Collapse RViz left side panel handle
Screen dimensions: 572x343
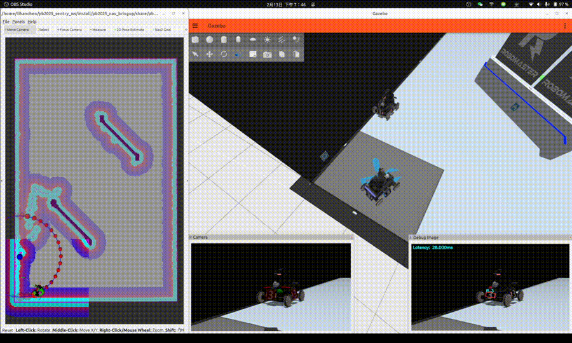[x=1, y=180]
